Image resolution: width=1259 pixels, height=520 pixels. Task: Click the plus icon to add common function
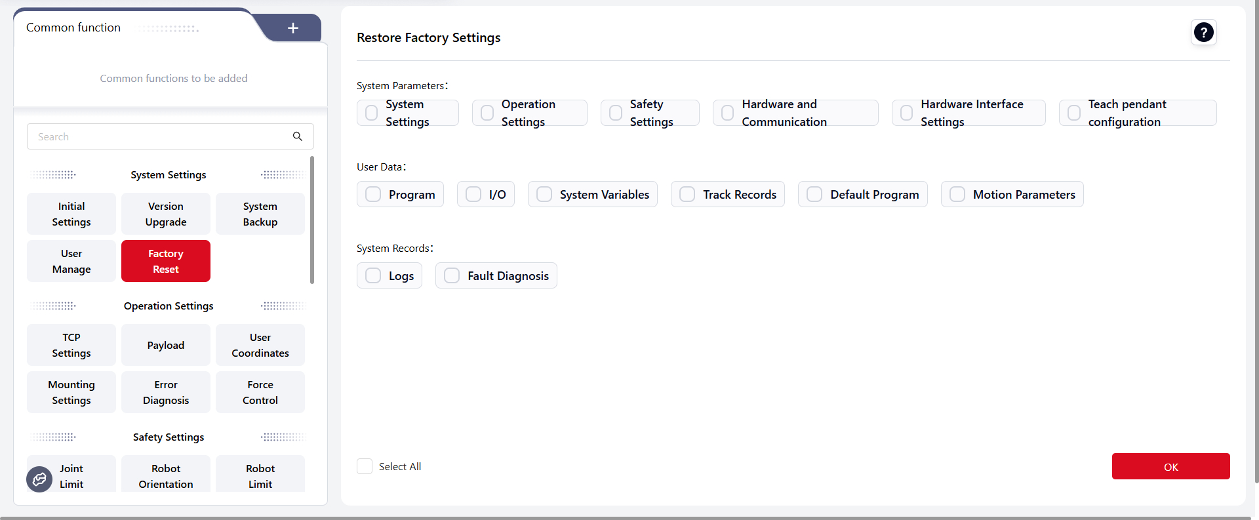pos(293,28)
